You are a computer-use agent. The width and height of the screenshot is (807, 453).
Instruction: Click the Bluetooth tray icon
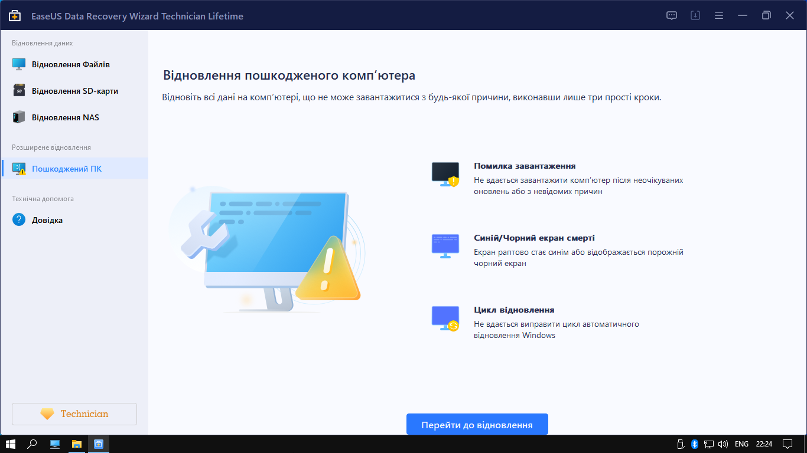pyautogui.click(x=695, y=444)
